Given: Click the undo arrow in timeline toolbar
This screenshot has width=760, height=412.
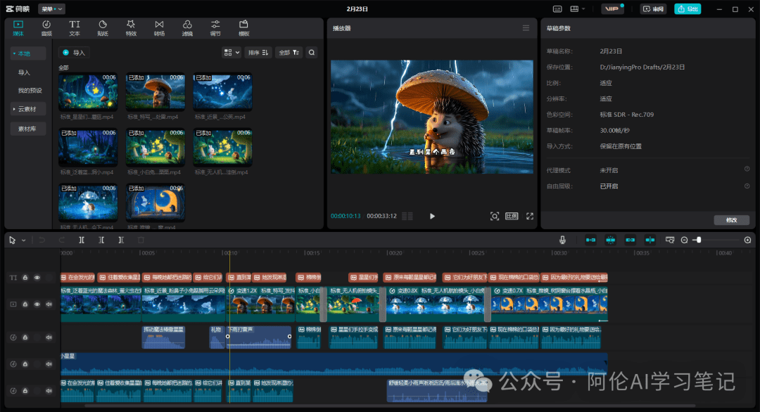Looking at the screenshot, I should pyautogui.click(x=42, y=240).
